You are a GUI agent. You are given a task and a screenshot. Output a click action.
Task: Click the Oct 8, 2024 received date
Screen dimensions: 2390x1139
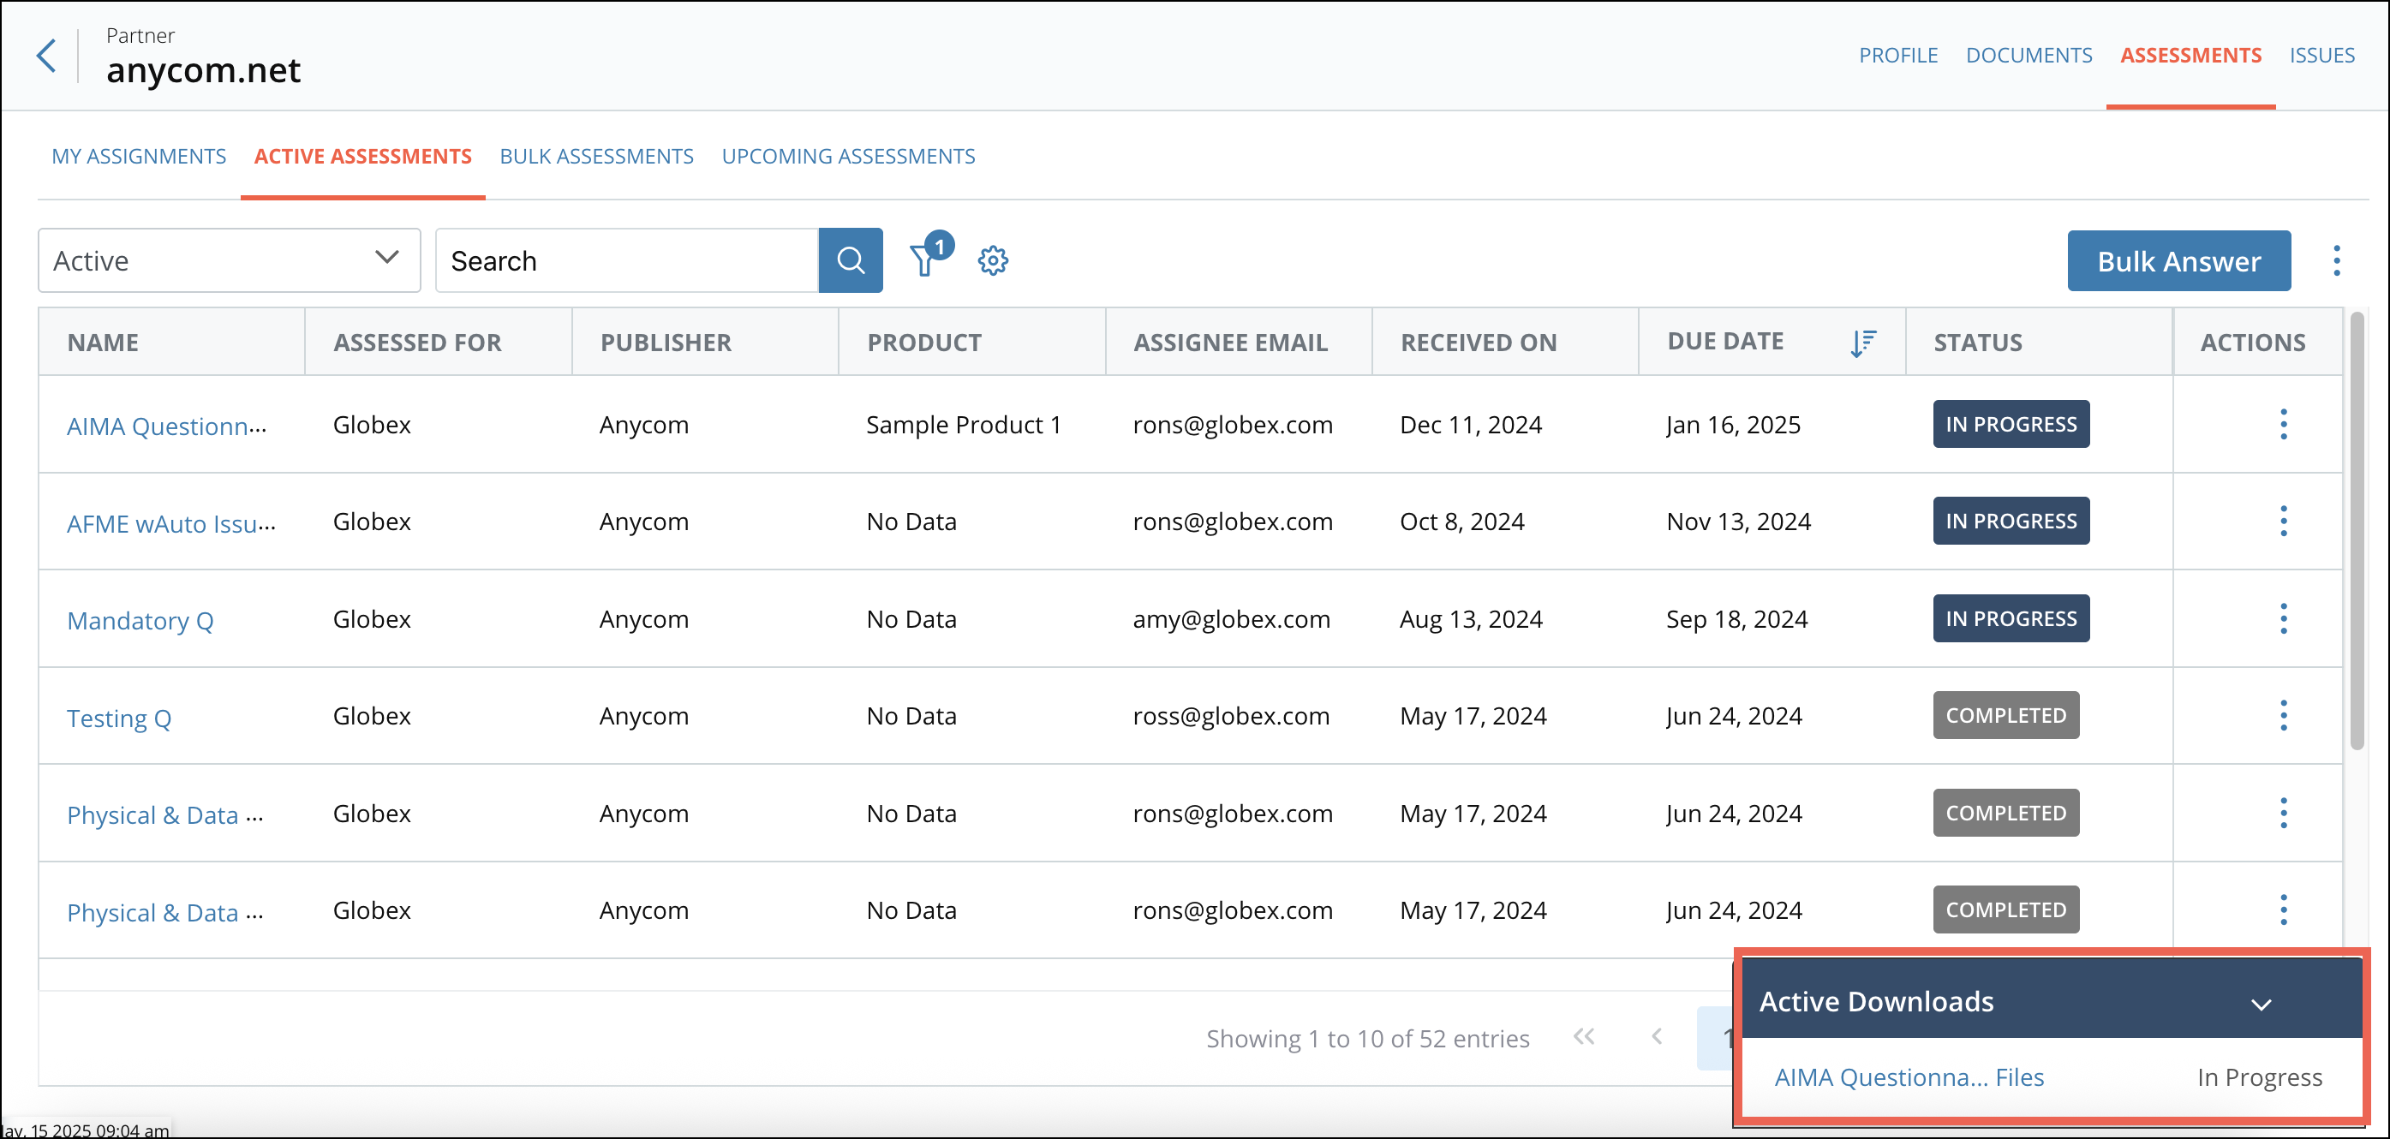pos(1461,522)
